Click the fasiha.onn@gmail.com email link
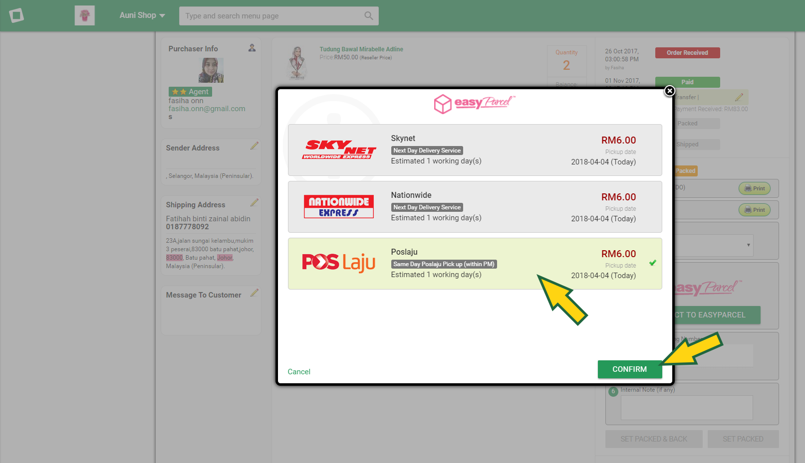Image resolution: width=805 pixels, height=463 pixels. 207,109
